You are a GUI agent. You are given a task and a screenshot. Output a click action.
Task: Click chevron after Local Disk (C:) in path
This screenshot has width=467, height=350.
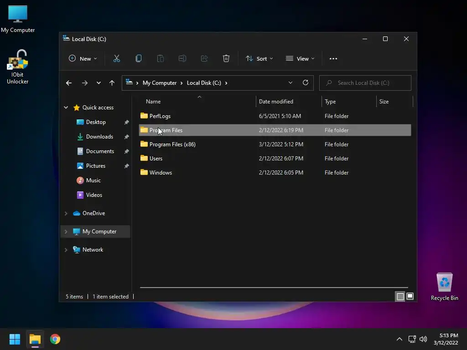point(226,83)
